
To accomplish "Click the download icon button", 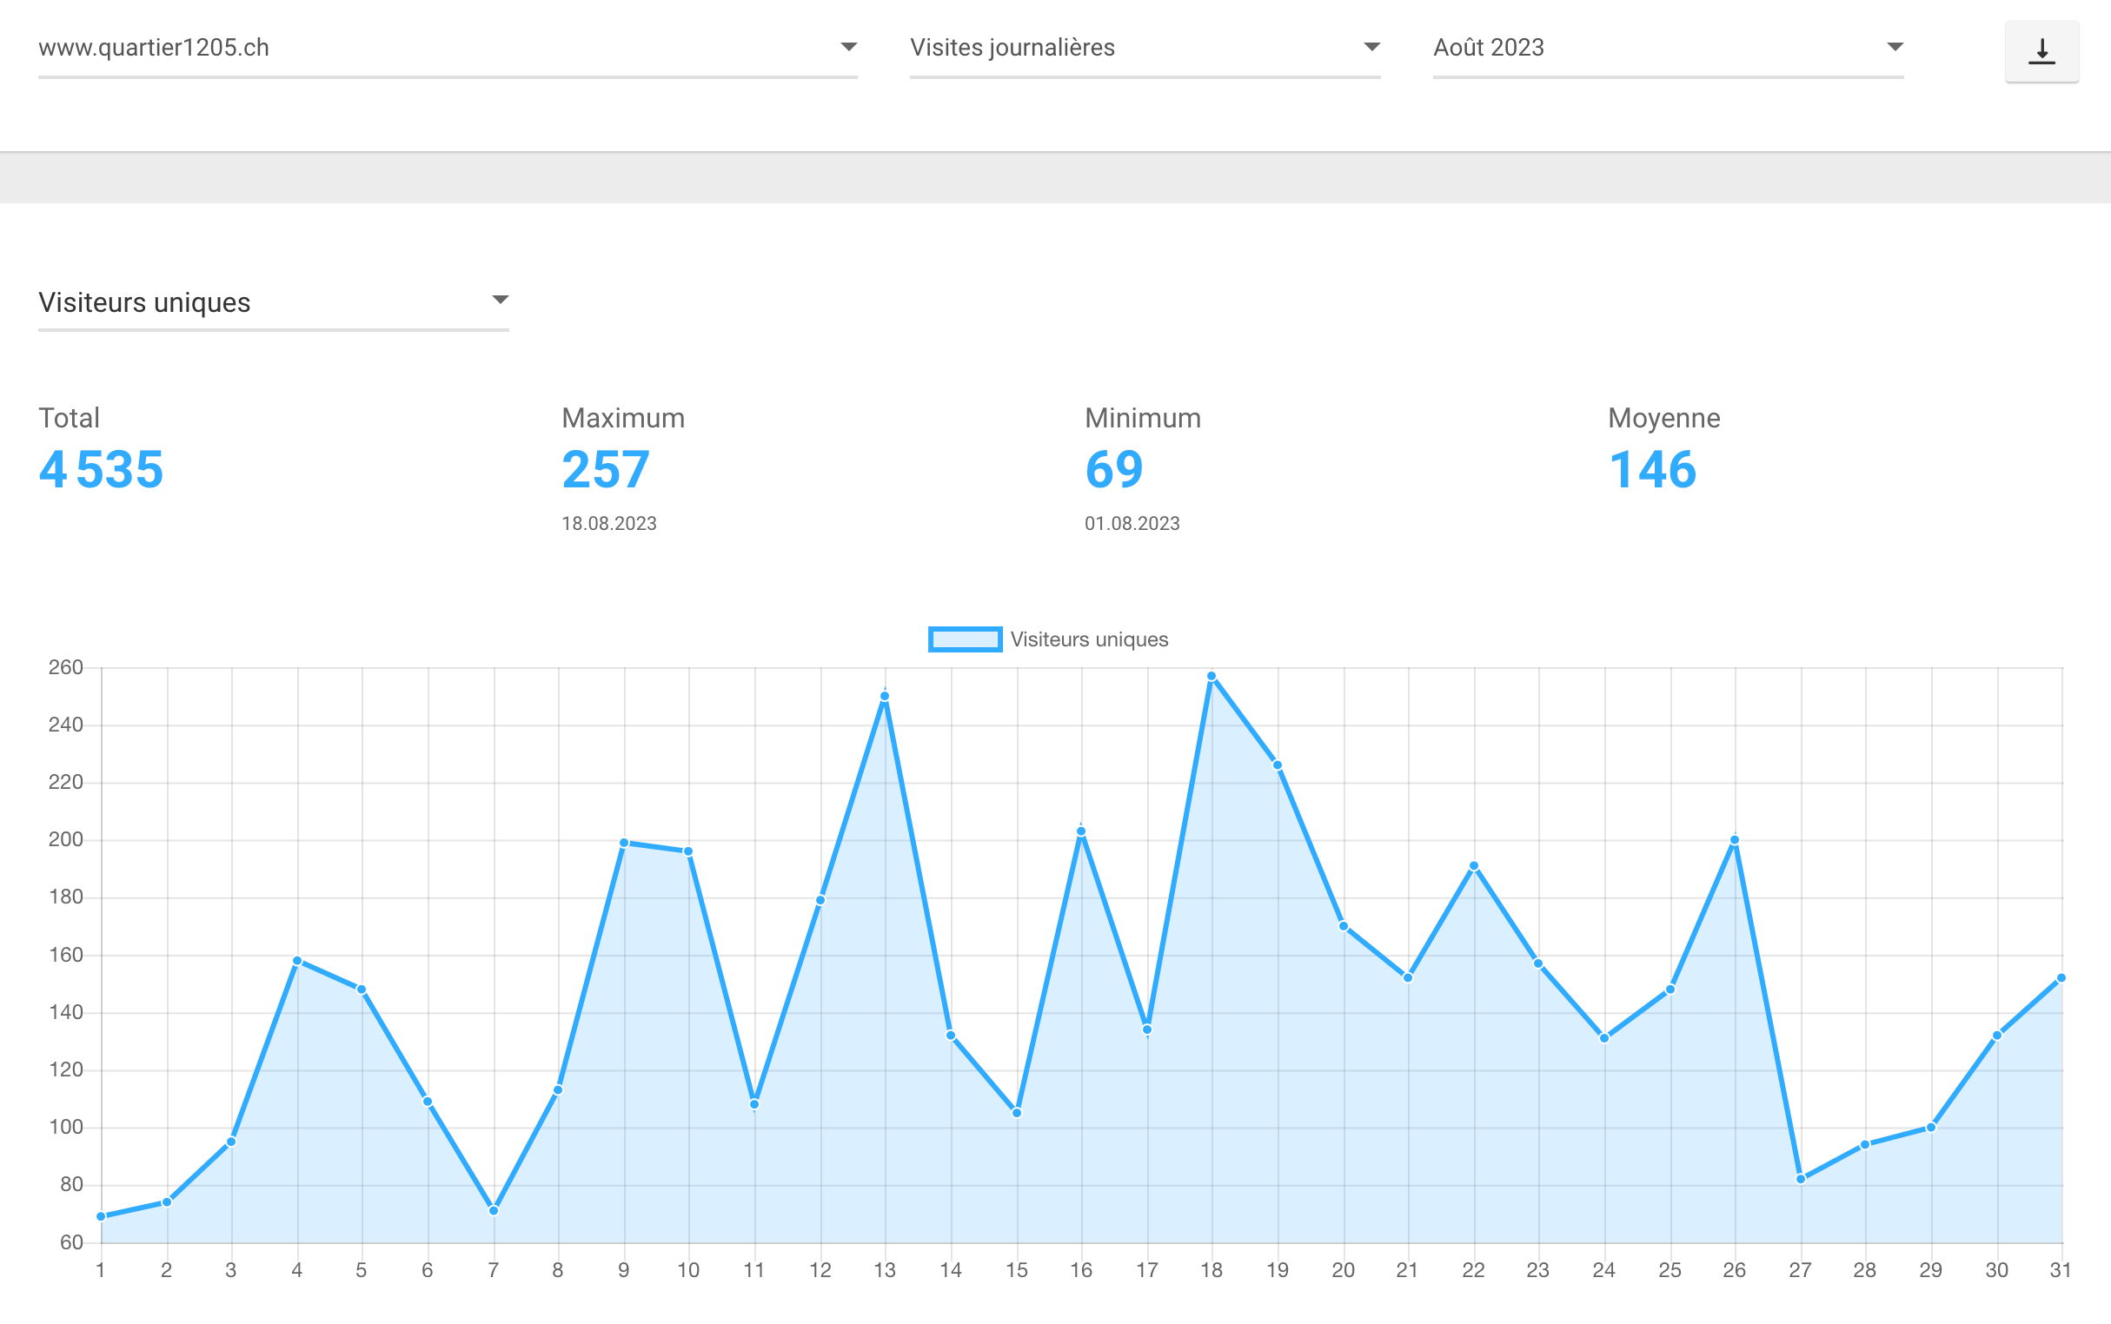I will [x=2041, y=50].
